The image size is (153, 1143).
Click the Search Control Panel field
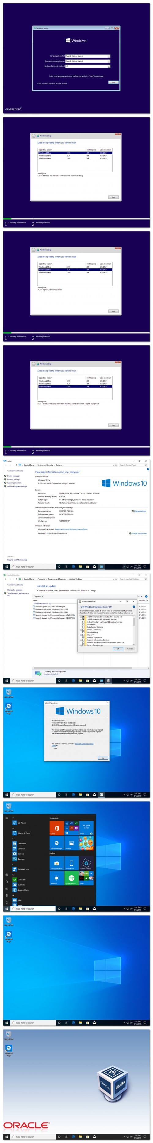[133, 465]
